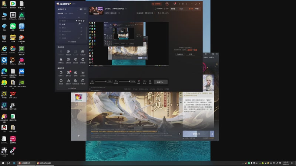Click the 250% microphone volume value

point(110,81)
